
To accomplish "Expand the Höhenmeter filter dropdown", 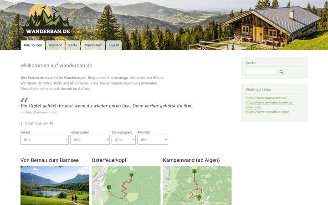I will (x=90, y=140).
